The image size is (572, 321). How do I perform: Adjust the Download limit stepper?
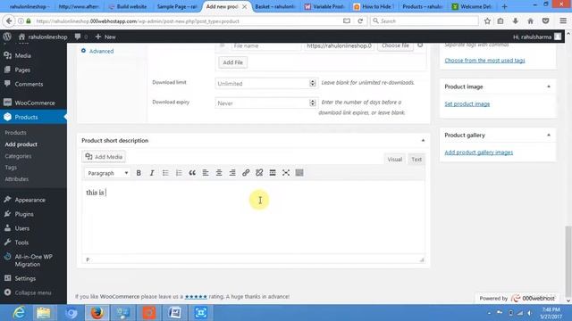[313, 83]
